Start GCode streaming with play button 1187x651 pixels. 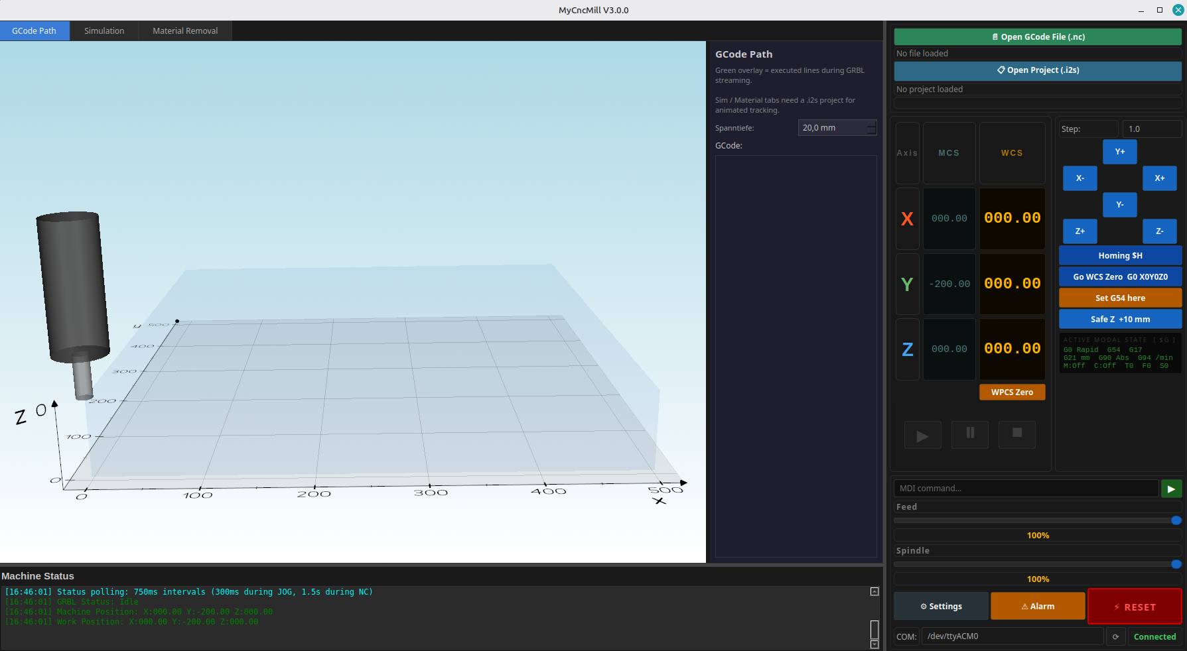(x=922, y=436)
